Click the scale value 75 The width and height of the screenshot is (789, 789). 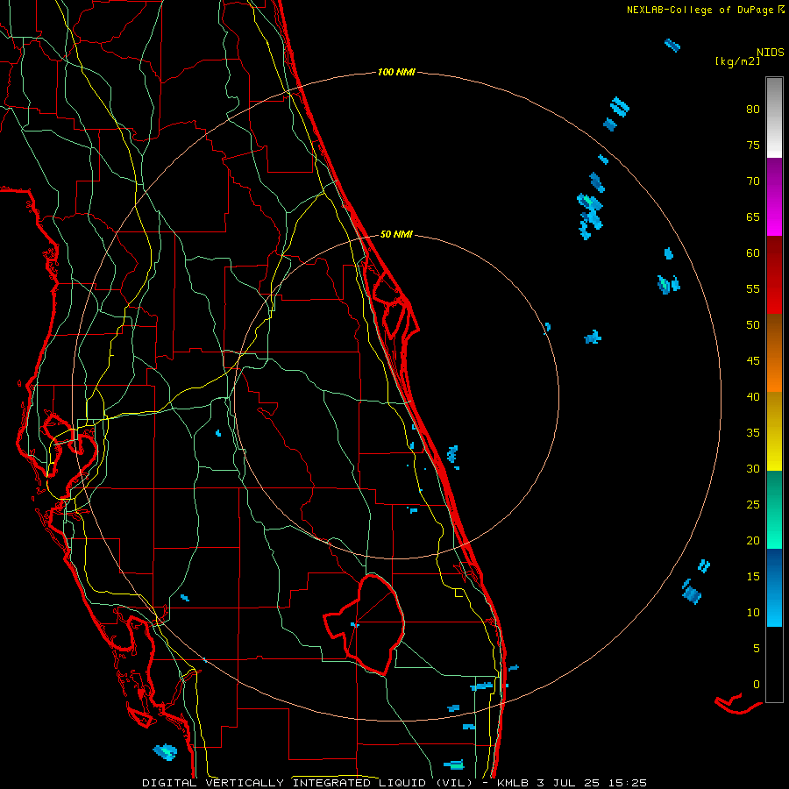tap(753, 145)
